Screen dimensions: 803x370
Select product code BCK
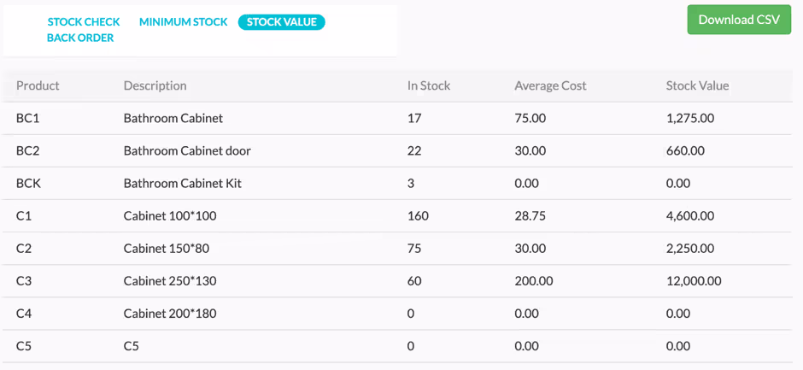click(x=28, y=184)
